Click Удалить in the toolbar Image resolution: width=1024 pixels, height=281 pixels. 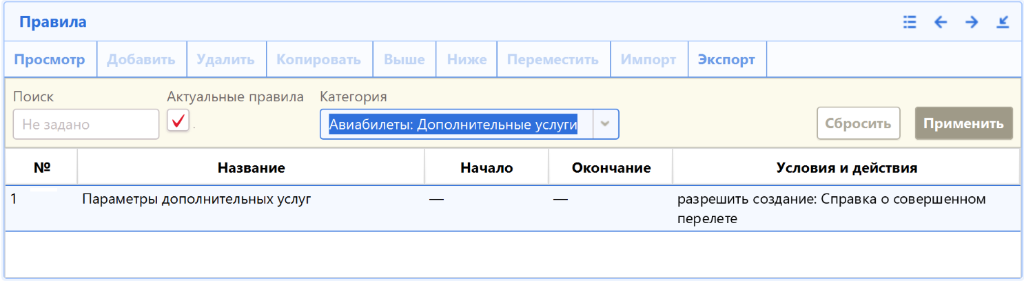(225, 60)
